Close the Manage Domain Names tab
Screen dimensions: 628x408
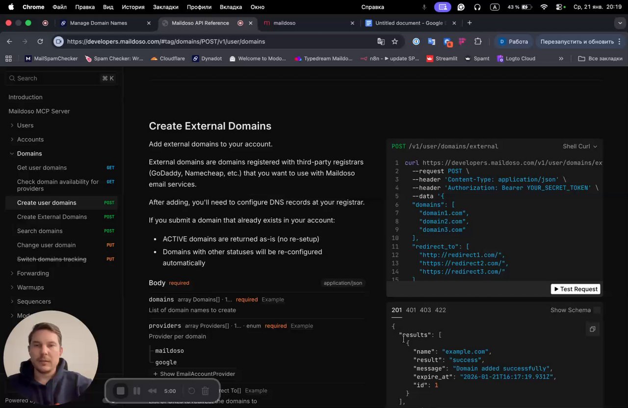[x=149, y=23]
